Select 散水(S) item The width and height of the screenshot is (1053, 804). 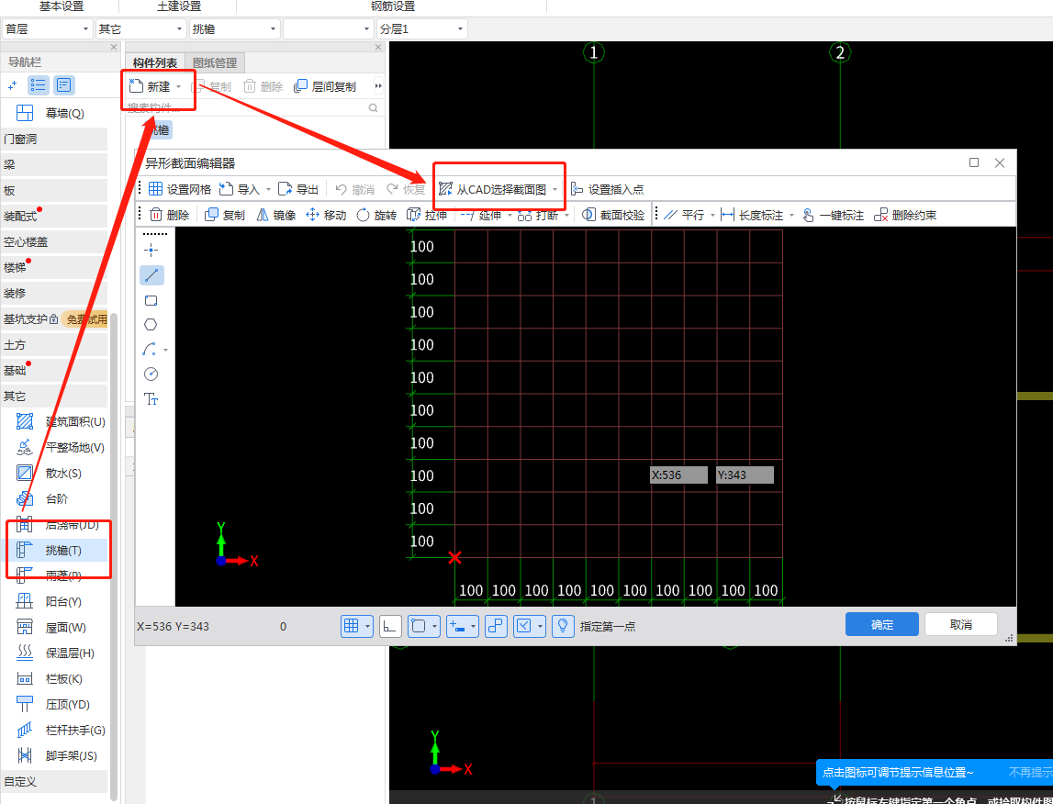point(49,474)
